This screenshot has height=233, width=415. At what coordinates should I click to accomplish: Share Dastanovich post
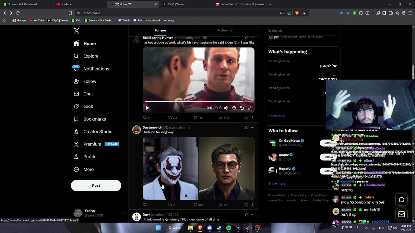253,205
